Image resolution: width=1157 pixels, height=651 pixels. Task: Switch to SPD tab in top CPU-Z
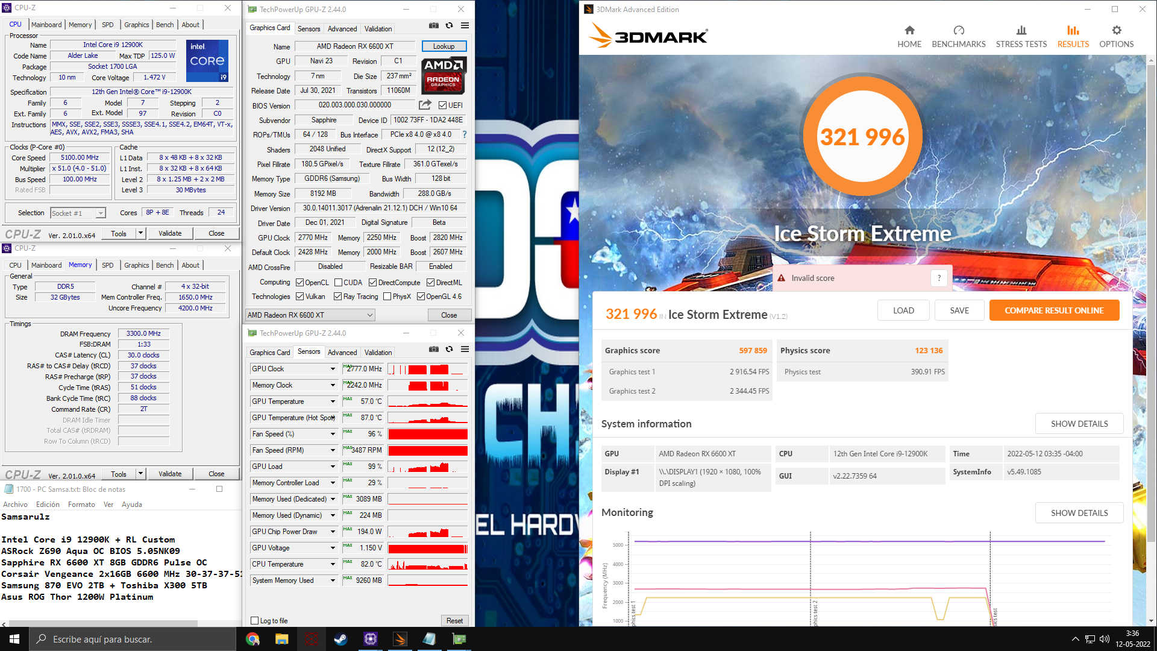click(107, 24)
